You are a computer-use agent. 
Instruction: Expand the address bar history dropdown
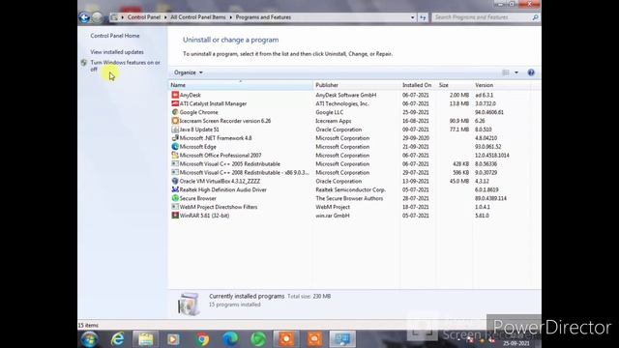(413, 17)
